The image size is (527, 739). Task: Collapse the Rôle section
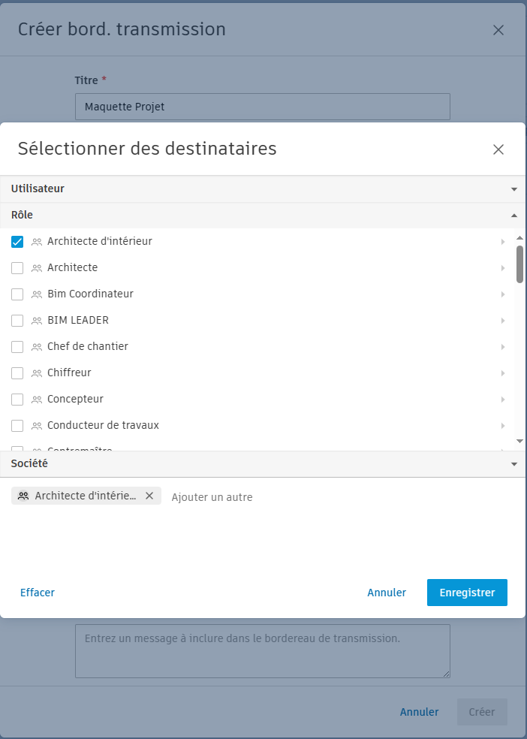pyautogui.click(x=514, y=216)
